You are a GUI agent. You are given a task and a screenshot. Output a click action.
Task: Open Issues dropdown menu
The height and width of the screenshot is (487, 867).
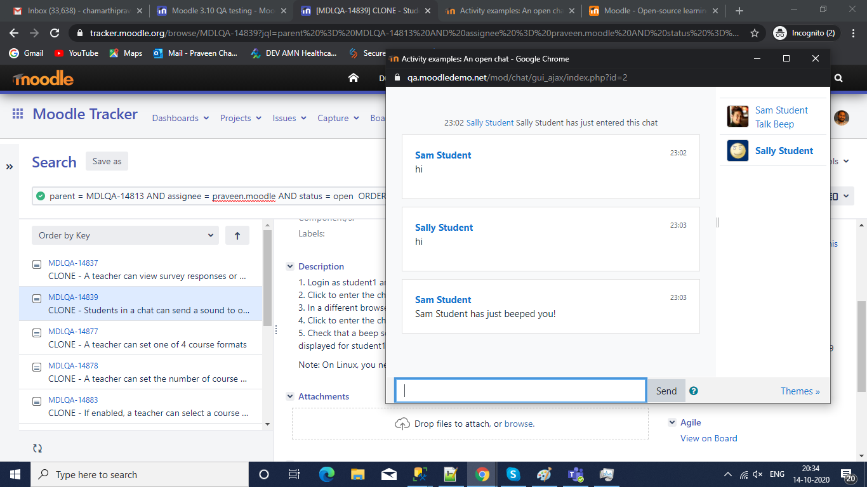[x=289, y=118]
